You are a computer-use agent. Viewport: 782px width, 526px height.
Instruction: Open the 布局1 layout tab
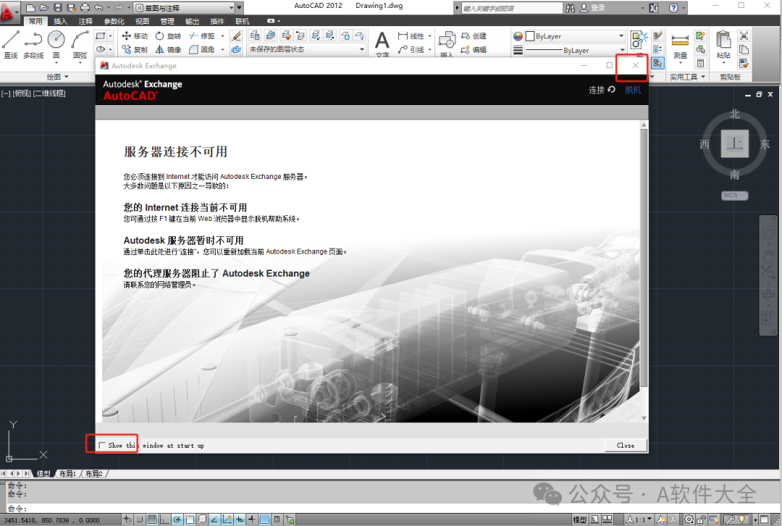(67, 474)
